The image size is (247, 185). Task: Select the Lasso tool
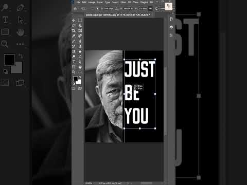(x=74, y=26)
